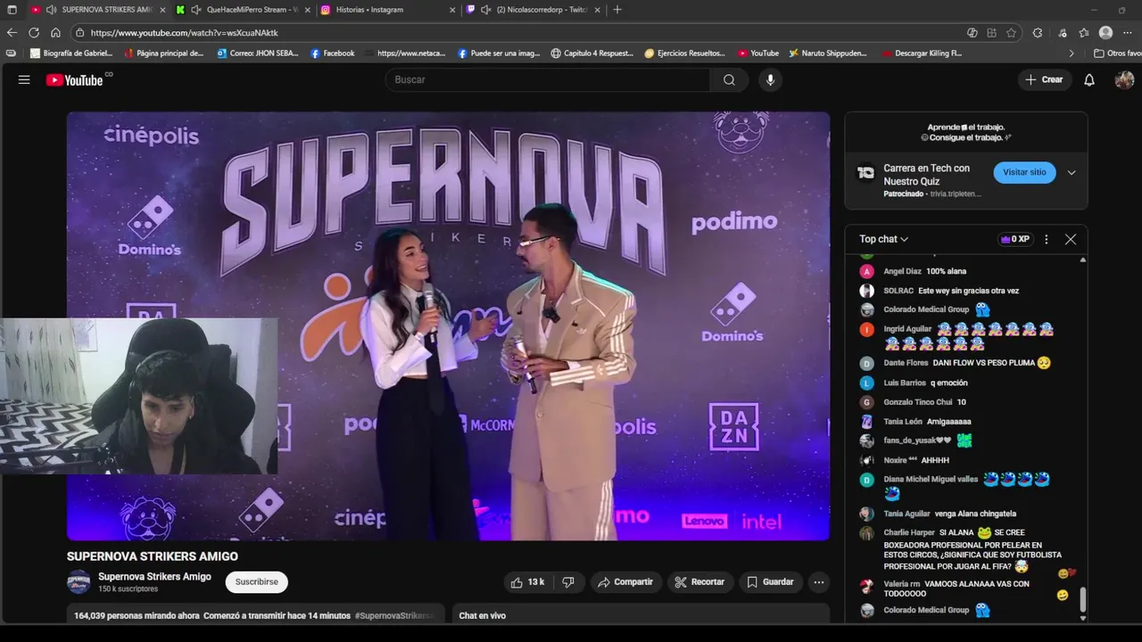
Task: Open the live chat options menu
Action: click(x=1047, y=239)
